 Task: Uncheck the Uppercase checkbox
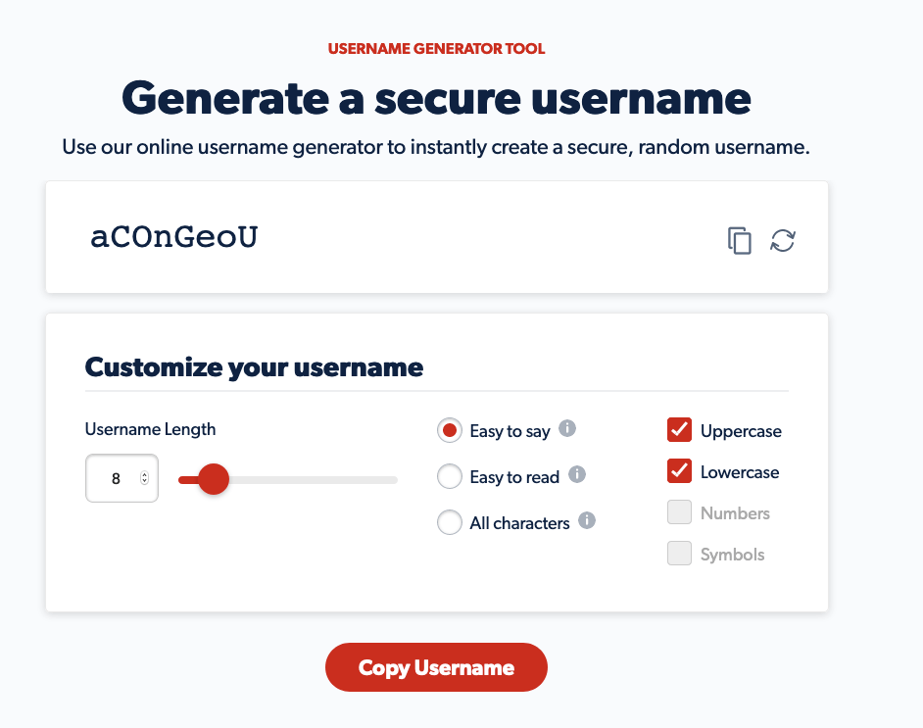(x=679, y=430)
